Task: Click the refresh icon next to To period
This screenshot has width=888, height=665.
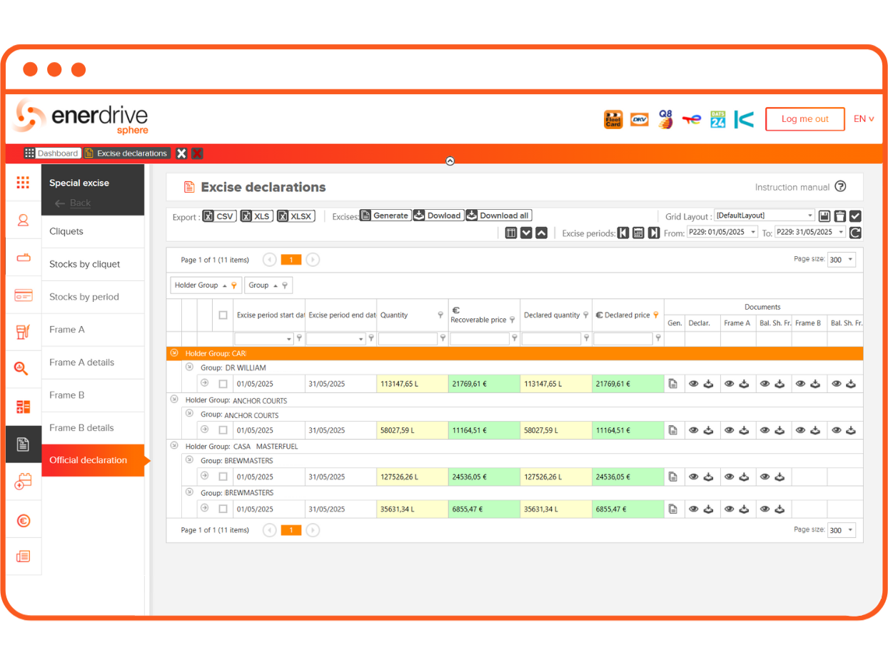Action: click(x=855, y=233)
